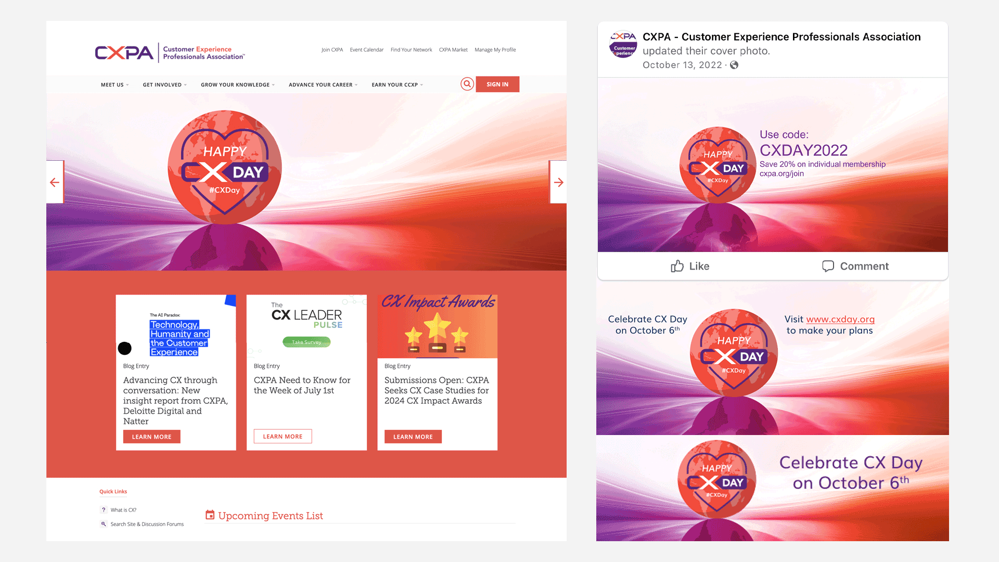Advance carousel with right arrow
This screenshot has width=999, height=562.
click(558, 182)
